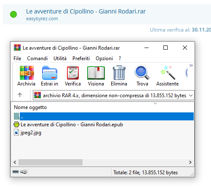Viewport: 211px width, 189px height.
Task: Open the Comandi menu
Action: click(37, 59)
